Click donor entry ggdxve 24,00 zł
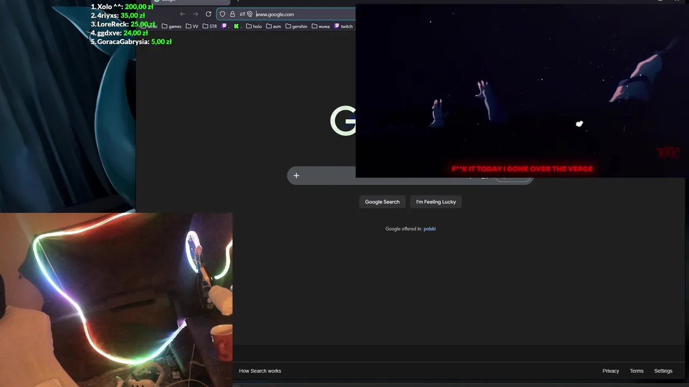The width and height of the screenshot is (689, 387). [x=119, y=33]
